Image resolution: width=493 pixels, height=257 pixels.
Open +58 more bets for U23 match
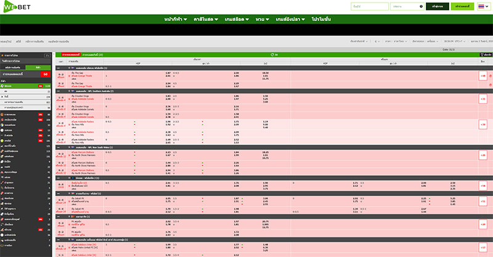483,186
